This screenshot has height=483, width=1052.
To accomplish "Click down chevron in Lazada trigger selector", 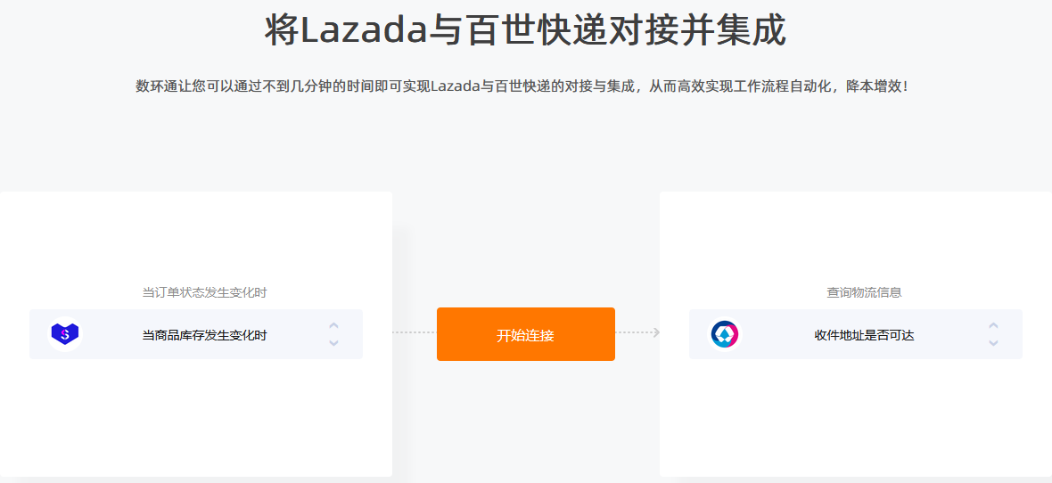I will (333, 343).
